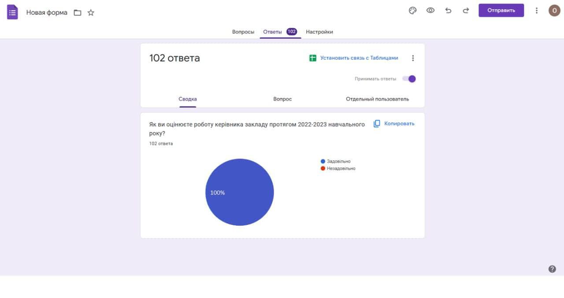Click the 102 badge on the Ответы tab
Screen dimensions: 564x298
tap(292, 32)
